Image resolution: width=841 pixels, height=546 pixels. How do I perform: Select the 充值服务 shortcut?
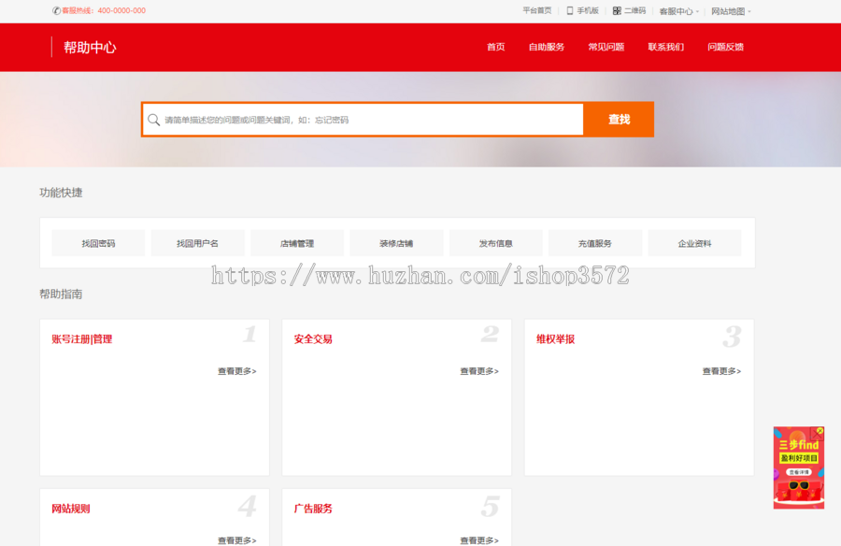click(595, 243)
